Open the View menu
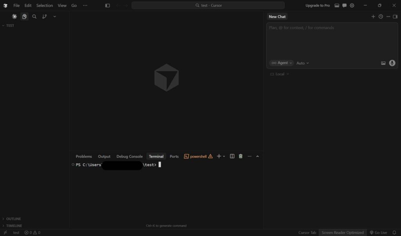The image size is (401, 236). click(x=62, y=5)
